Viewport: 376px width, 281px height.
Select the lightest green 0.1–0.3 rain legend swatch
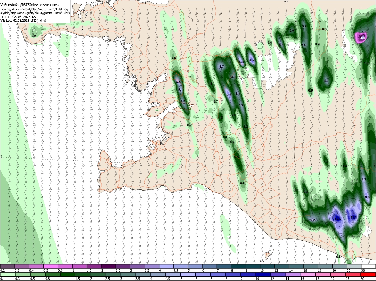(x=8, y=275)
